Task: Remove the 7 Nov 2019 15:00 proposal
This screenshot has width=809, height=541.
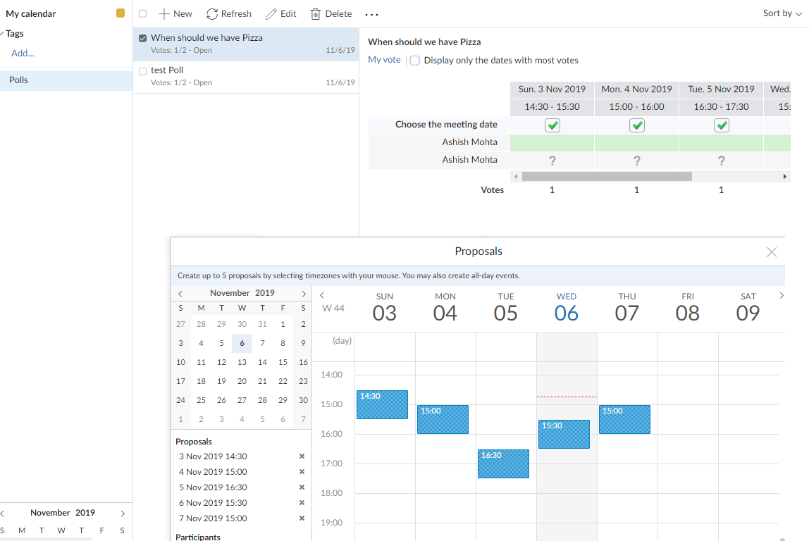Action: (302, 518)
